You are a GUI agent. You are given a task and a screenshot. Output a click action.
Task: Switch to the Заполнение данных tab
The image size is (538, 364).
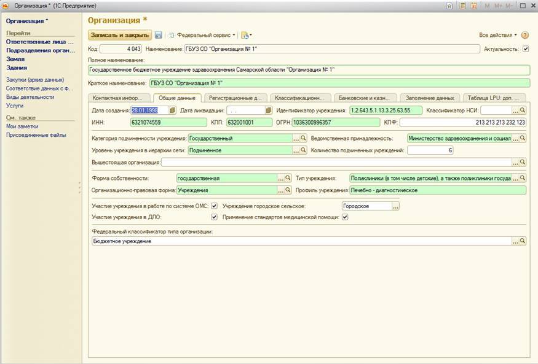point(430,98)
